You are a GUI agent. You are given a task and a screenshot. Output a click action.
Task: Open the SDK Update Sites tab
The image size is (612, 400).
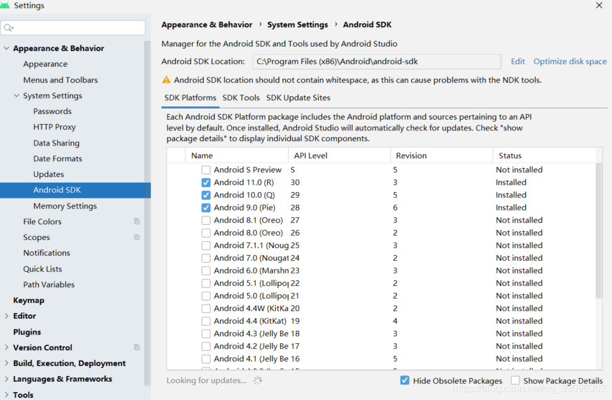(298, 98)
